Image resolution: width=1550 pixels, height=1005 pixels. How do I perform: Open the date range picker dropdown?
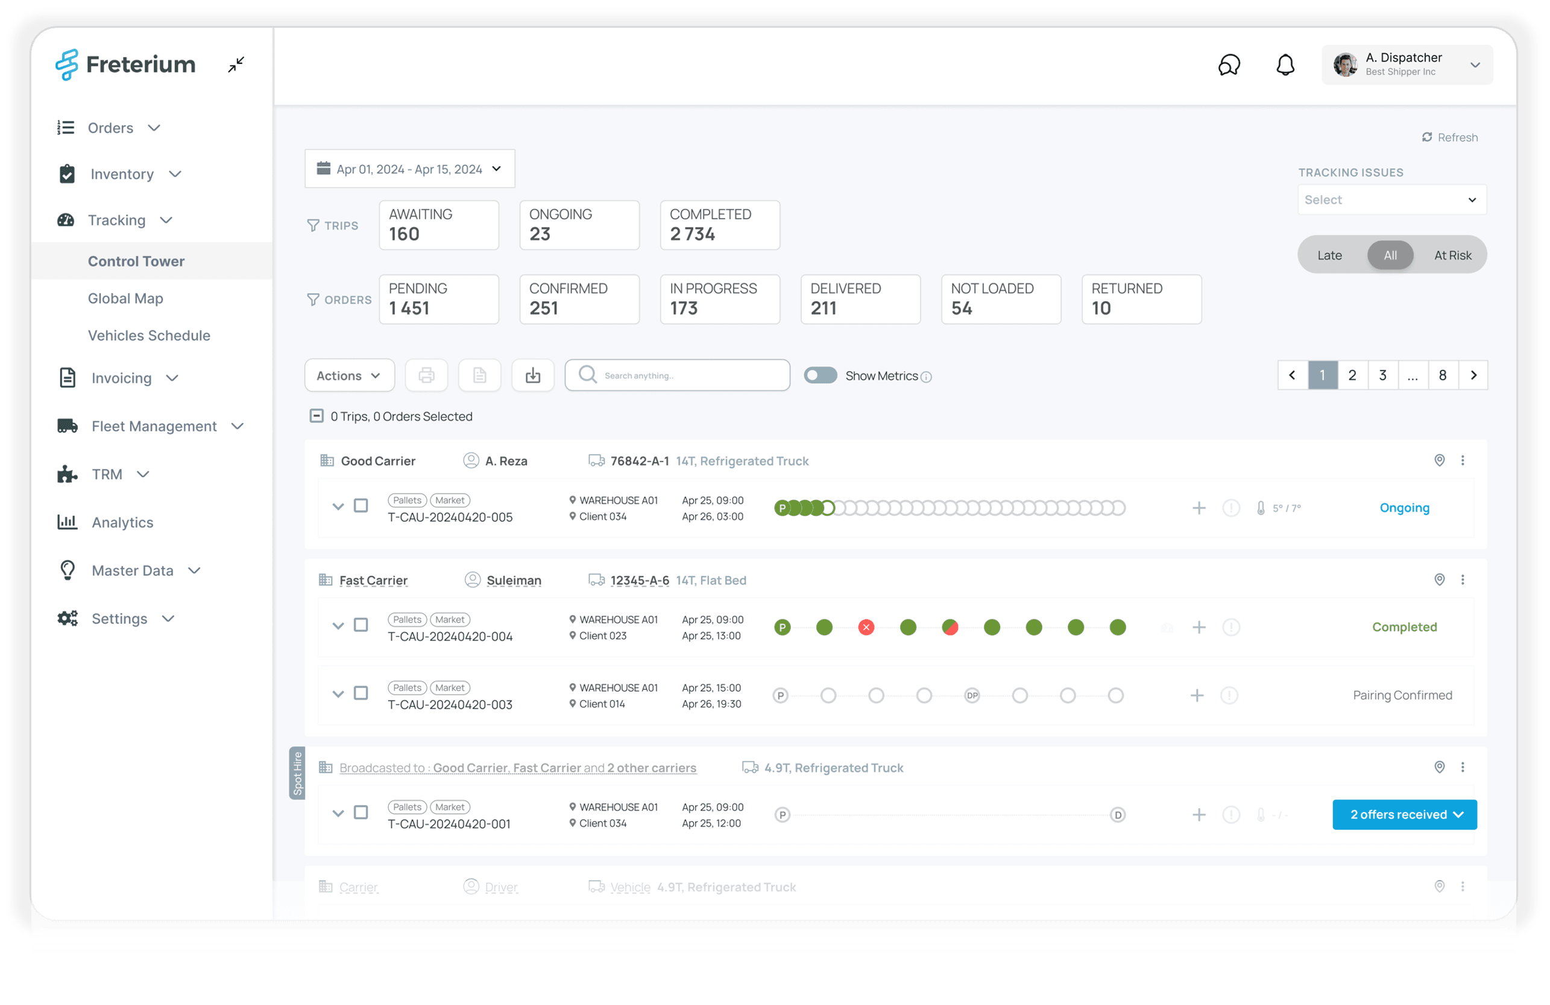click(409, 169)
